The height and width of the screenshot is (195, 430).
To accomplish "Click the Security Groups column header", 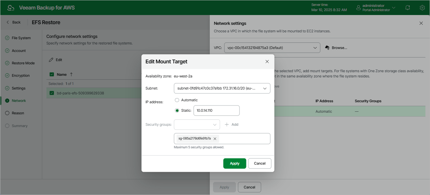I will [x=368, y=101].
